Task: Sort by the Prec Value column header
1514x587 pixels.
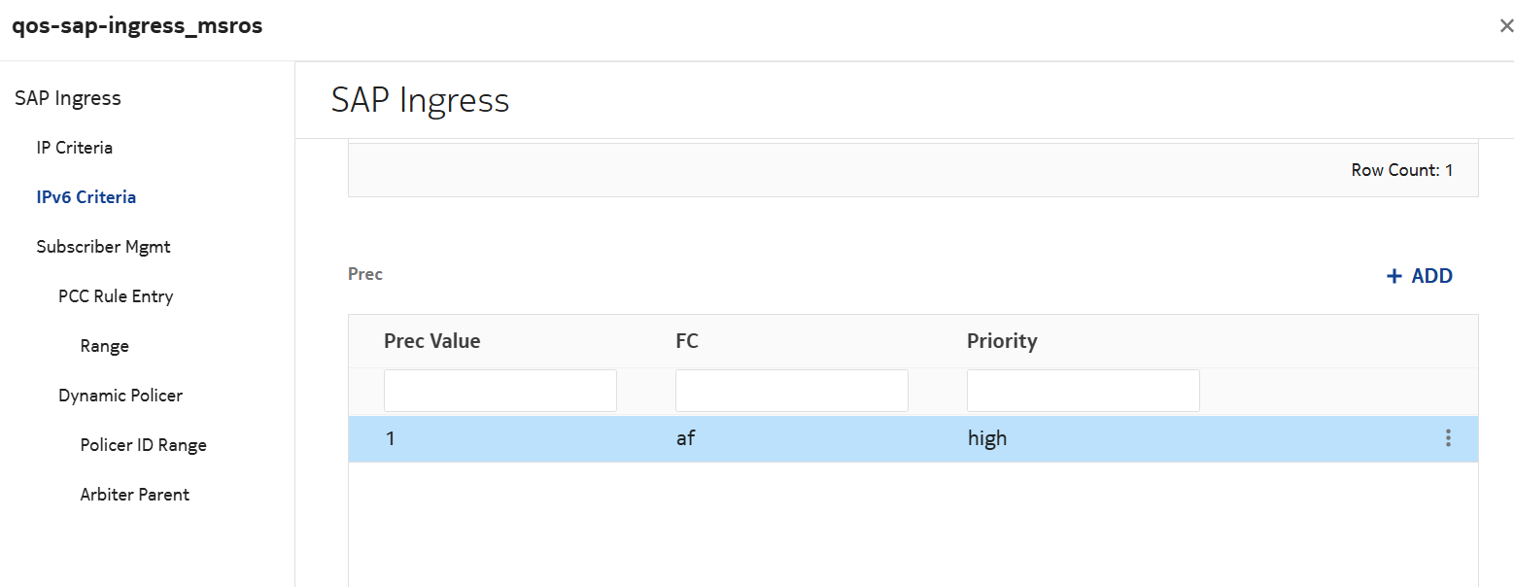Action: pos(432,341)
